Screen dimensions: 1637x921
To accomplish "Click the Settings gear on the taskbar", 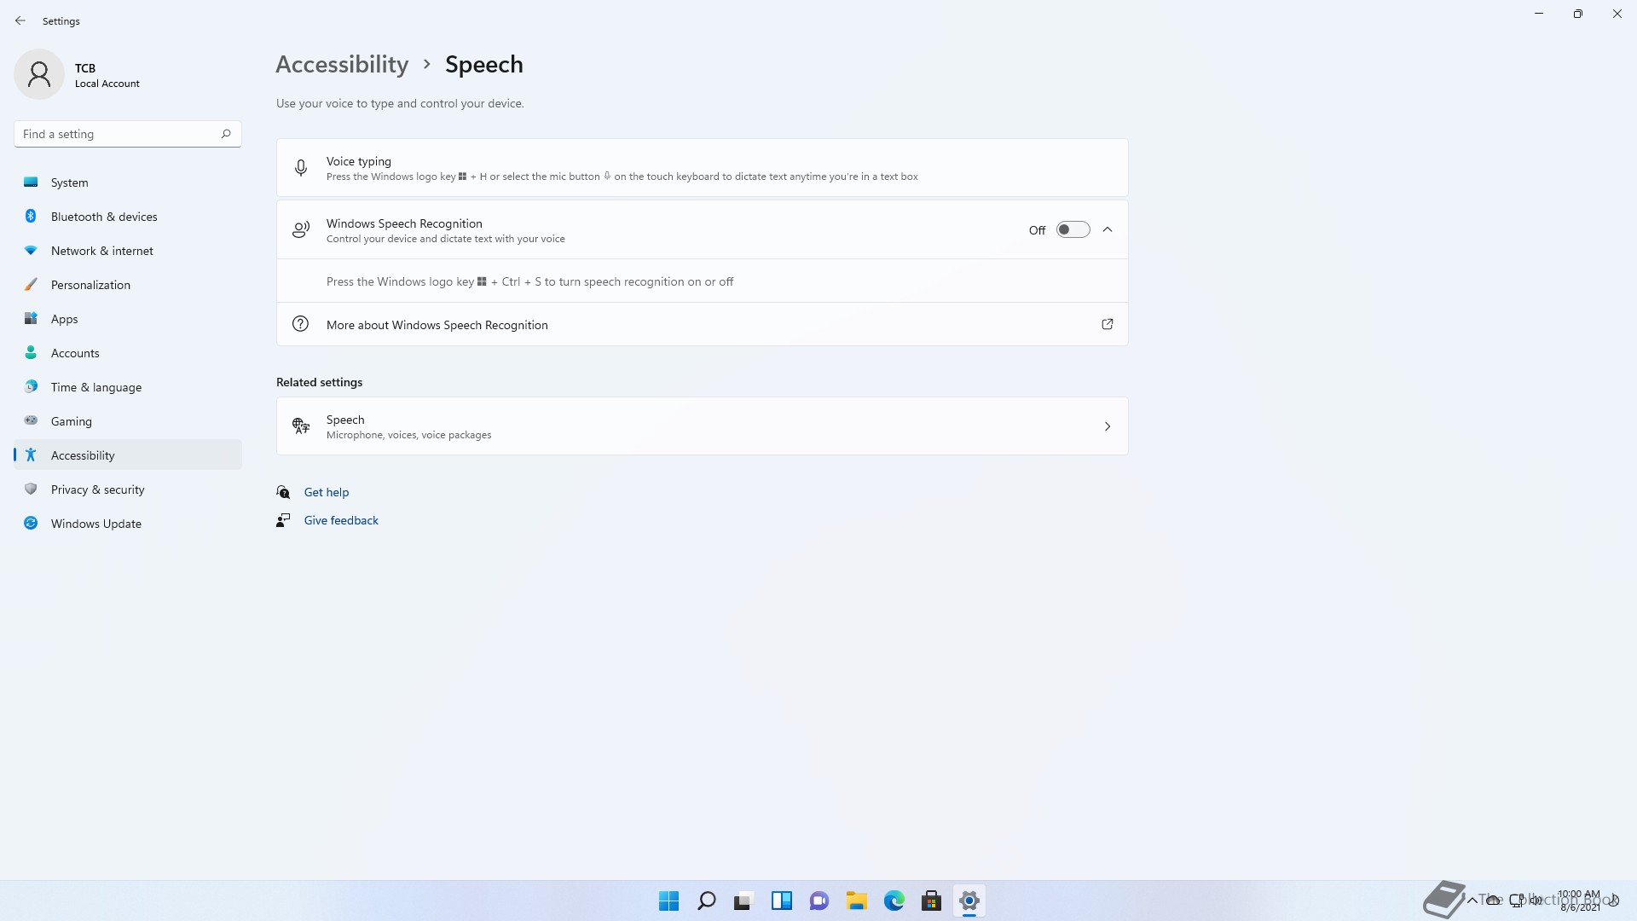I will pos(969,901).
